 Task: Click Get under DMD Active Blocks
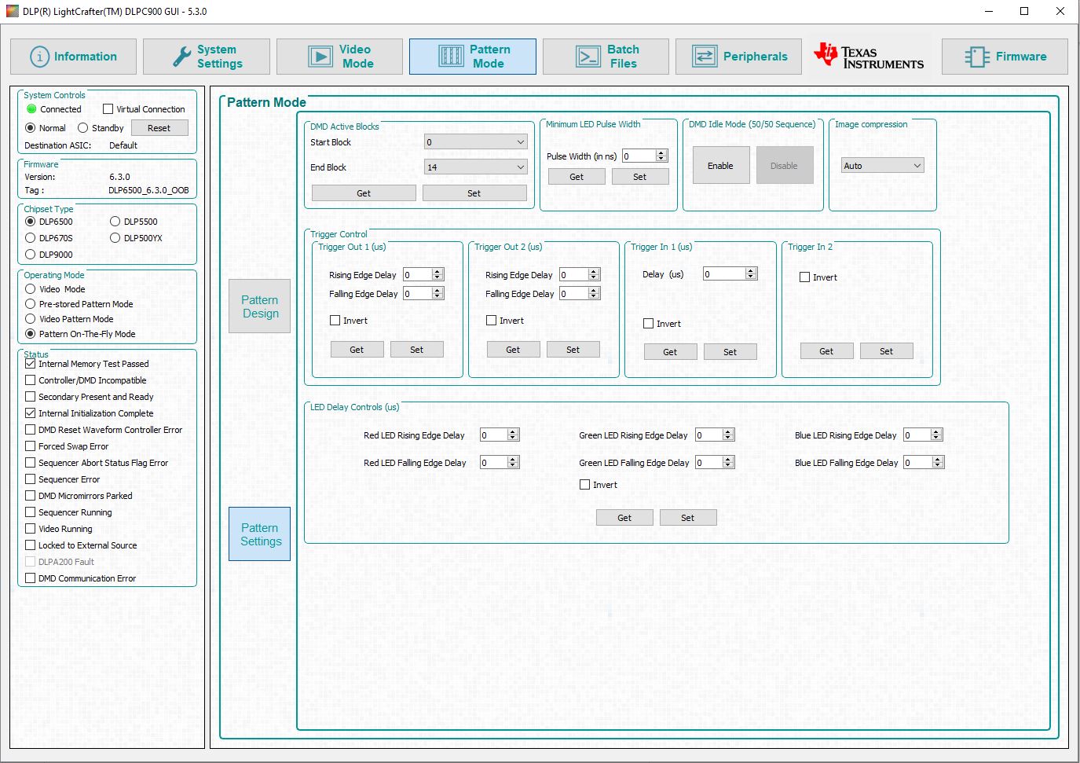pyautogui.click(x=364, y=193)
